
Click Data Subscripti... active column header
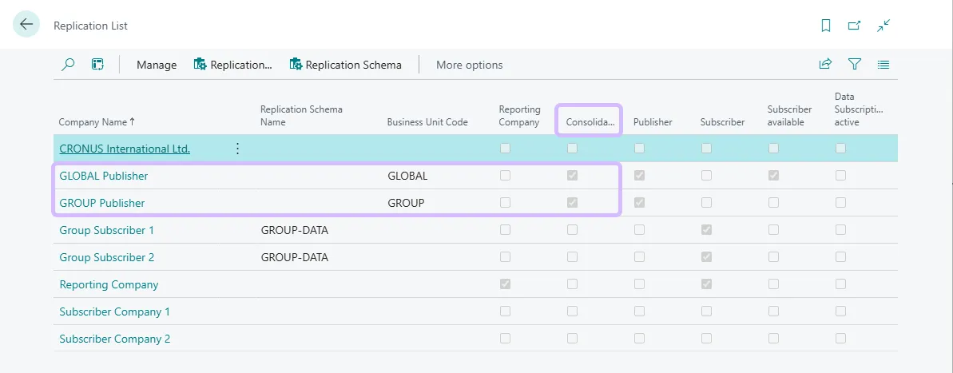[x=859, y=109]
